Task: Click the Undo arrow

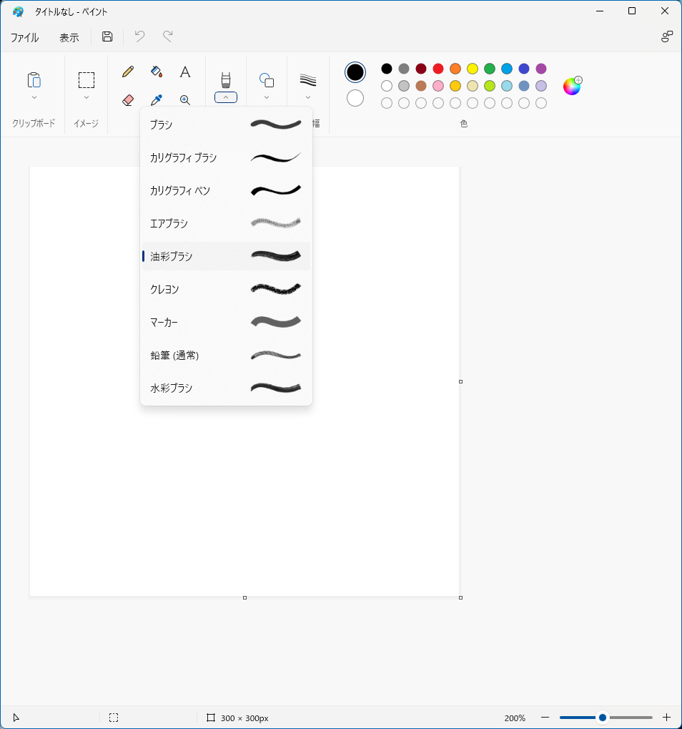Action: pos(139,36)
